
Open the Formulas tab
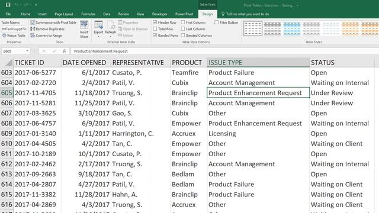[88, 14]
